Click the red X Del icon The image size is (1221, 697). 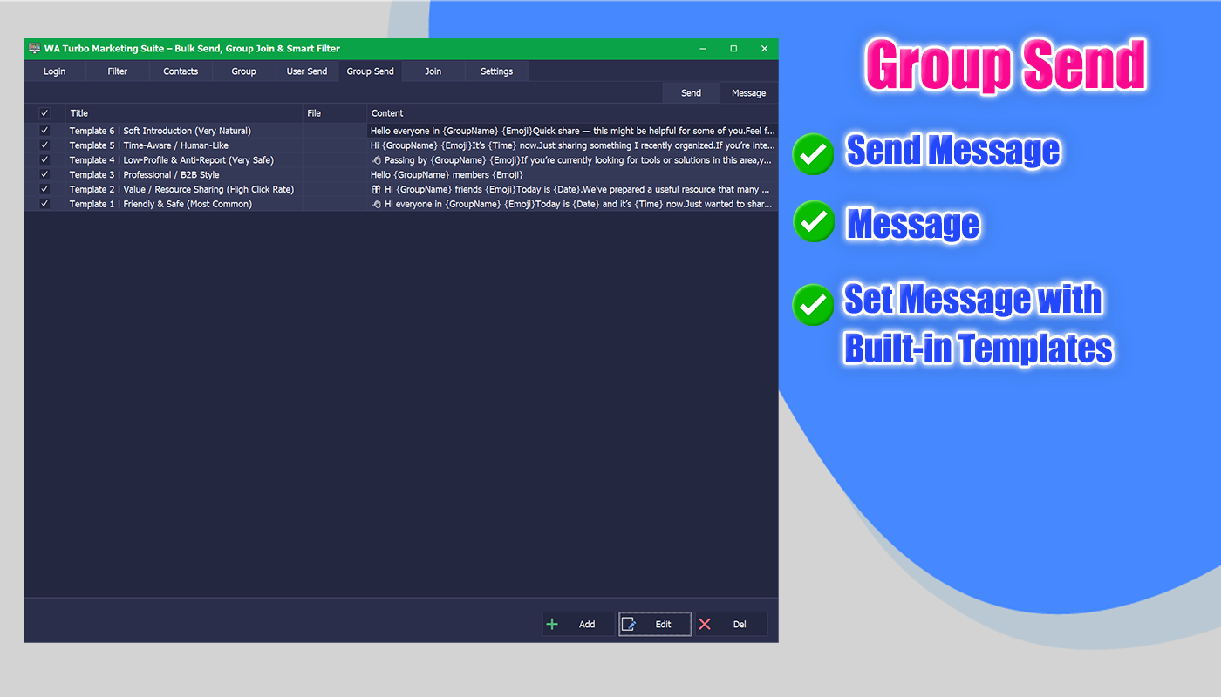(705, 624)
